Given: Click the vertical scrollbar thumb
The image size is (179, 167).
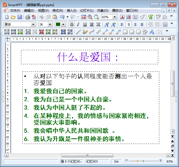Looking at the screenshot, I should point(173,84).
